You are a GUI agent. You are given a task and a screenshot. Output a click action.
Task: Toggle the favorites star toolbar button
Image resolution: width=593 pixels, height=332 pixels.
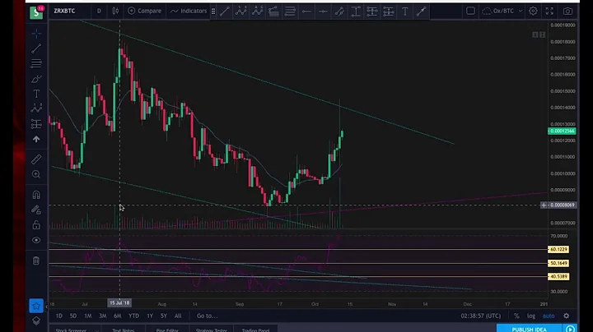tap(36, 306)
